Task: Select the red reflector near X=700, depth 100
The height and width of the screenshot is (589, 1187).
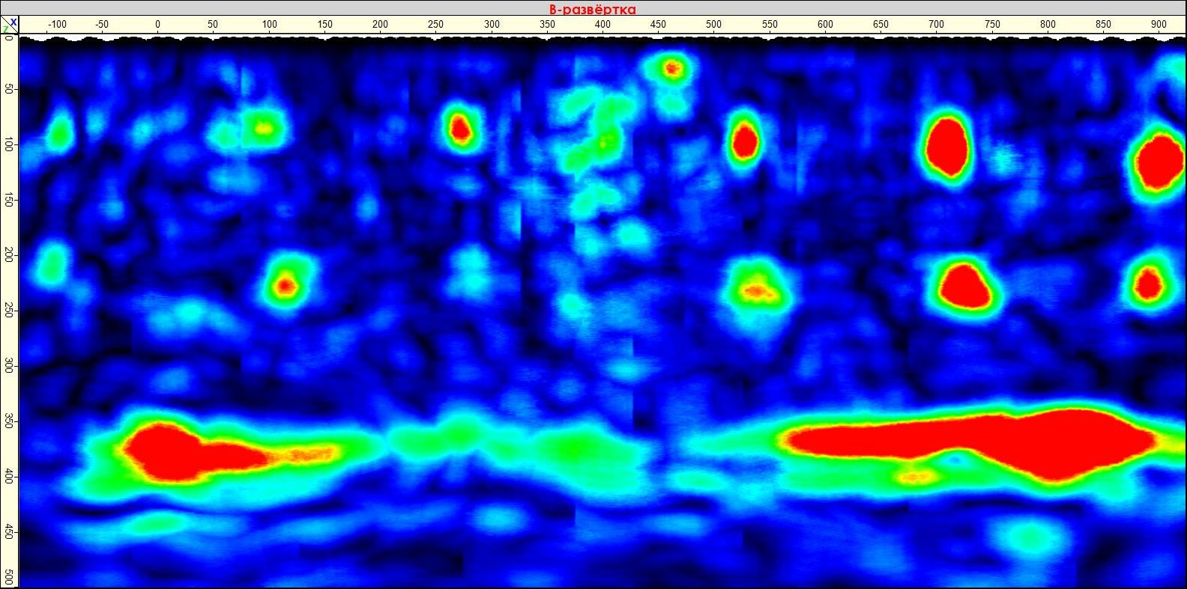Action: click(946, 147)
